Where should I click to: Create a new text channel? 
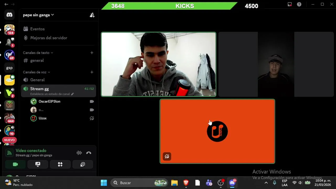(x=92, y=53)
